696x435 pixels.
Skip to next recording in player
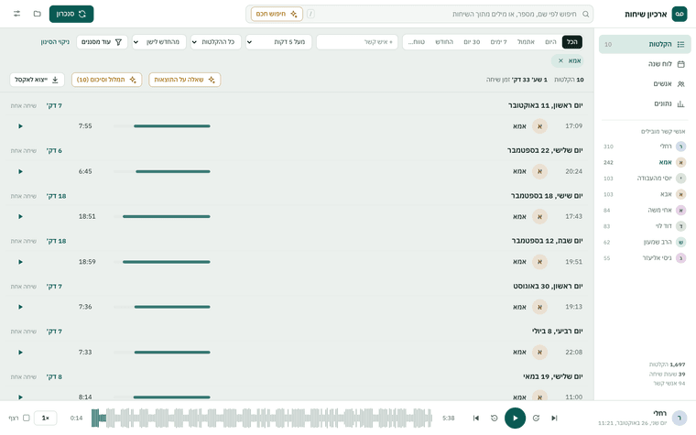click(x=554, y=418)
